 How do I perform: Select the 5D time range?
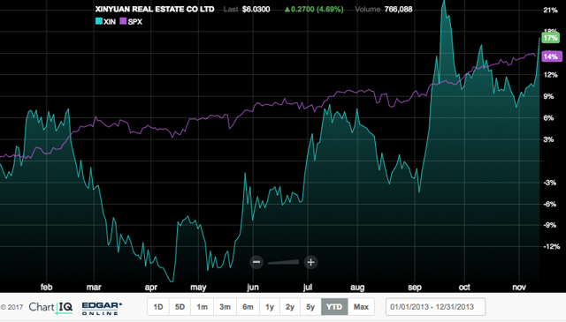pos(180,307)
